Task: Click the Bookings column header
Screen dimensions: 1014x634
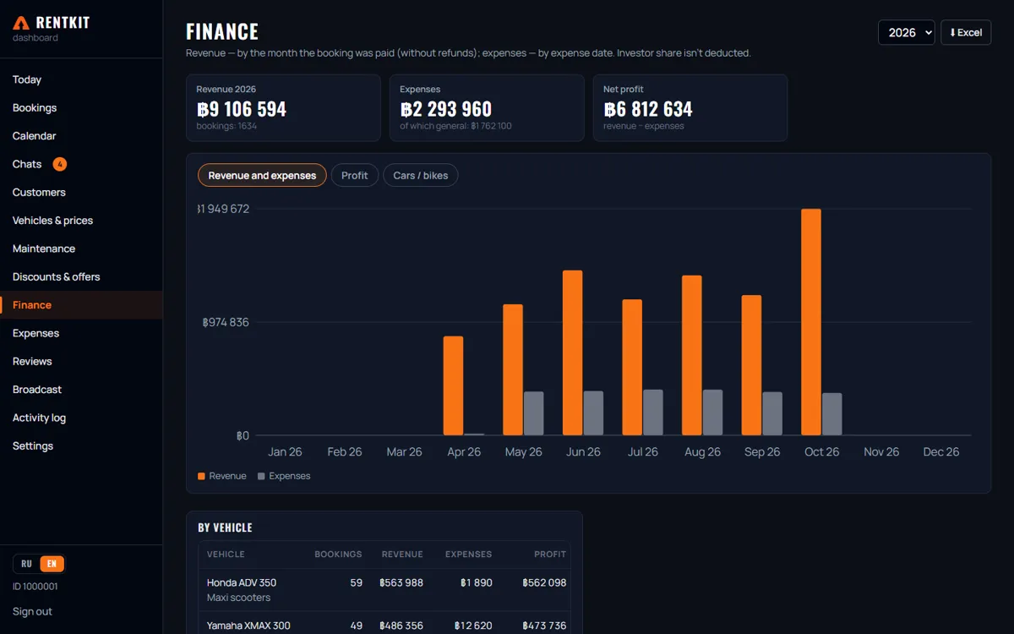Action: pyautogui.click(x=338, y=555)
